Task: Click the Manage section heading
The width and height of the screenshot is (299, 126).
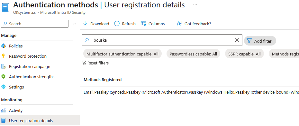Action: coord(9,36)
